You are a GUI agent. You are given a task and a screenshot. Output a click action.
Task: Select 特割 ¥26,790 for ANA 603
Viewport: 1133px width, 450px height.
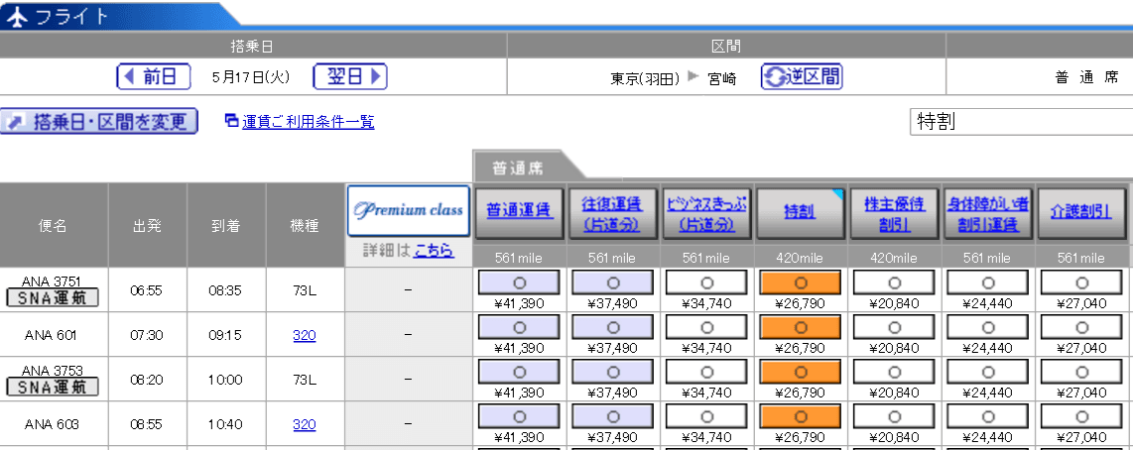801,417
